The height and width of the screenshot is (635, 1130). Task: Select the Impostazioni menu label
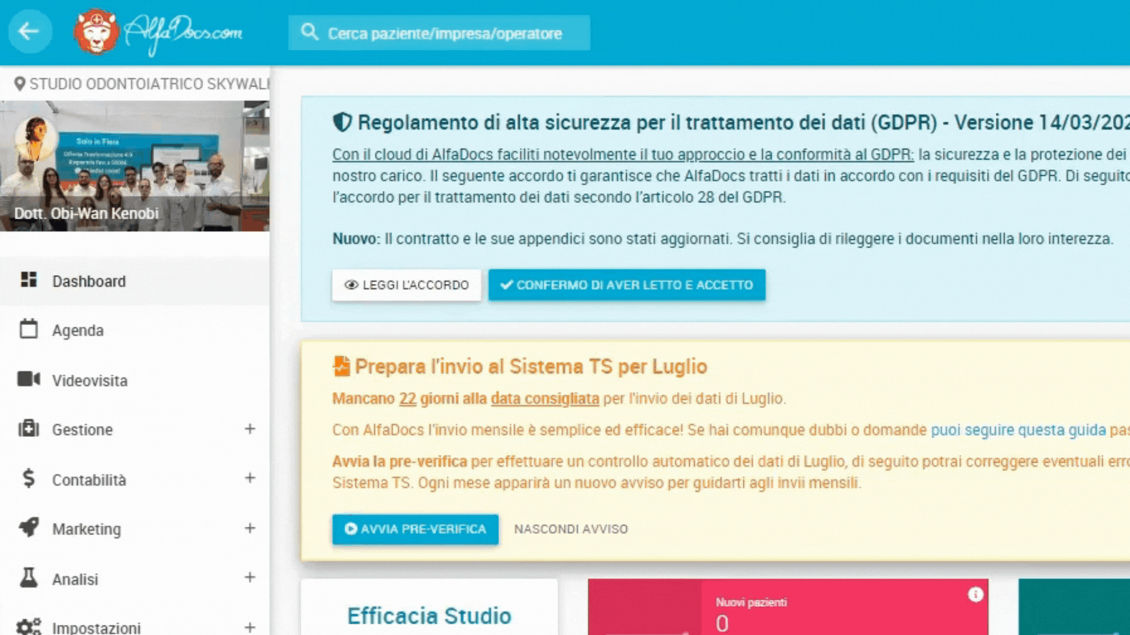[97, 627]
